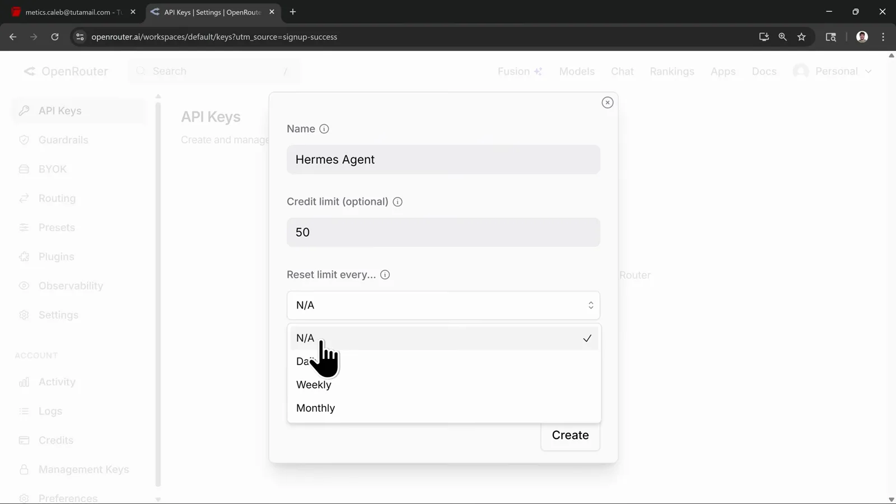
Task: Click the Observability eye icon
Action: pos(24,286)
